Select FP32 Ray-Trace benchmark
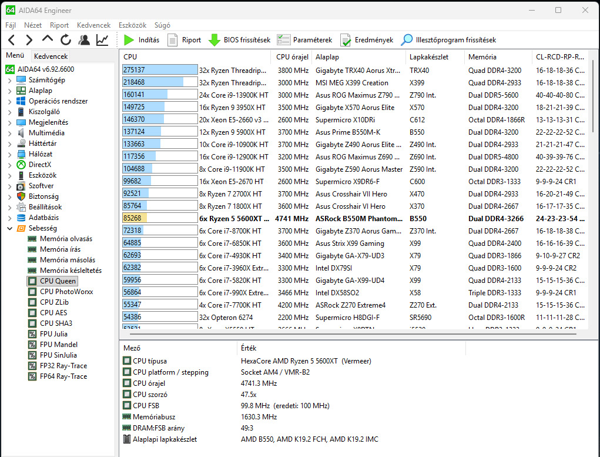The image size is (600, 457). 58,366
